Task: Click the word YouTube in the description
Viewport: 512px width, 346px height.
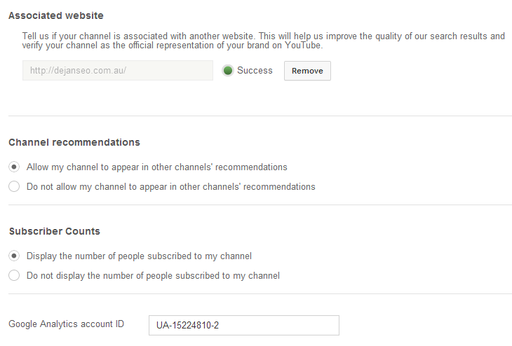Action: [x=304, y=46]
